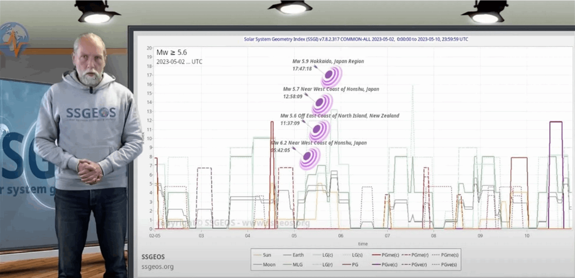The image size is (575, 278).
Task: Click the 'Mw ≥ 5.6' heading
Action: tap(172, 53)
